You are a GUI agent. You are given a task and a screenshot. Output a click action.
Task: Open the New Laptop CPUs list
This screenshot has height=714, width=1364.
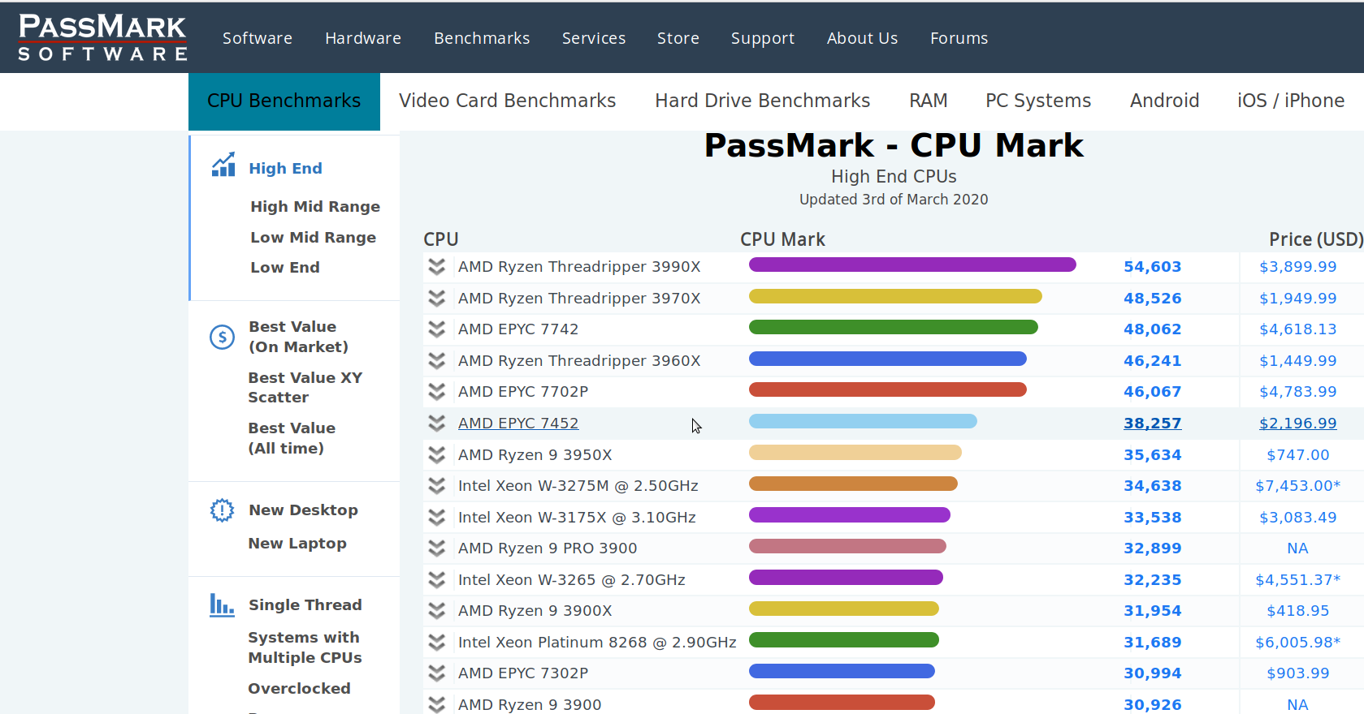click(297, 544)
